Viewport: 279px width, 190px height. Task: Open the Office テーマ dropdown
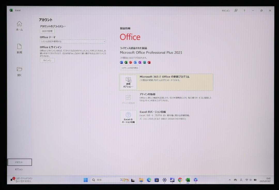click(x=73, y=41)
